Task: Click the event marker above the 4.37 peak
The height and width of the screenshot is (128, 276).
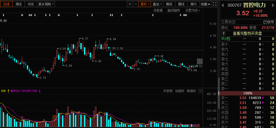Action: click(x=77, y=15)
